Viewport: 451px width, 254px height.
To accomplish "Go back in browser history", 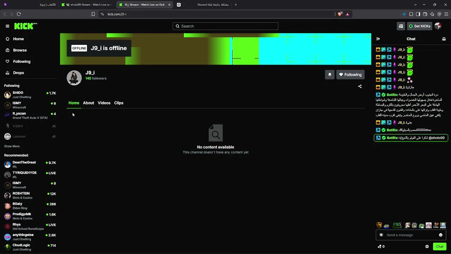I will (x=5, y=14).
